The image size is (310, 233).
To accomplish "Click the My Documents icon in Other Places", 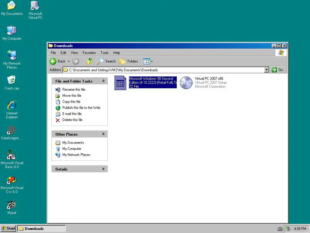I will click(x=58, y=143).
